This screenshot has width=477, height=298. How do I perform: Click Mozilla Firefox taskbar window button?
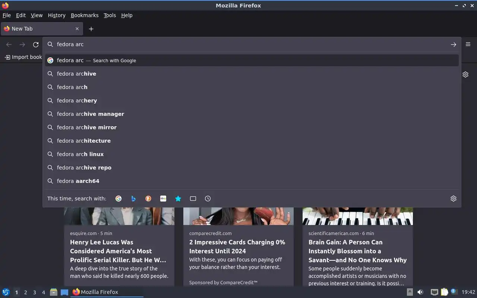(107, 292)
